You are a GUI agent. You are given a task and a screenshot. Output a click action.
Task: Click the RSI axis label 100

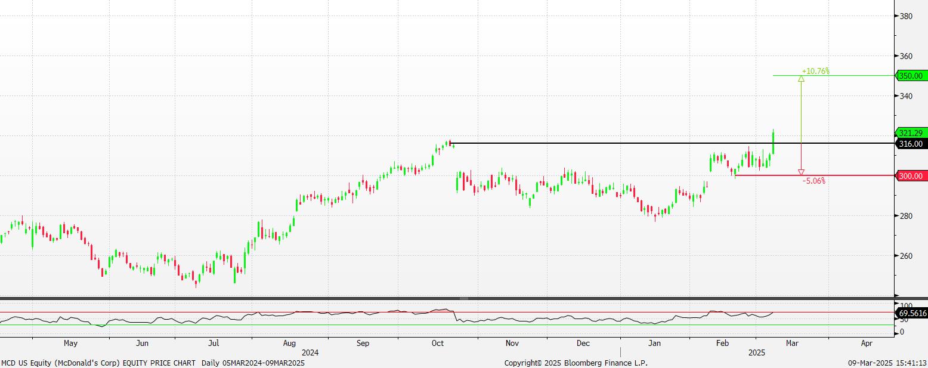(x=906, y=305)
